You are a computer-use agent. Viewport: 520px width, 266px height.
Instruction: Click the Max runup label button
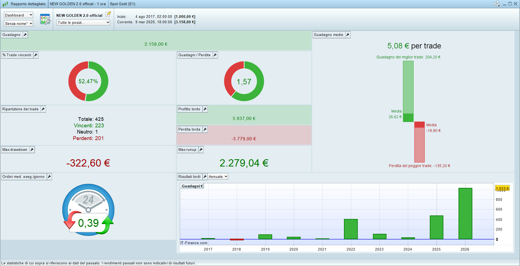click(187, 149)
